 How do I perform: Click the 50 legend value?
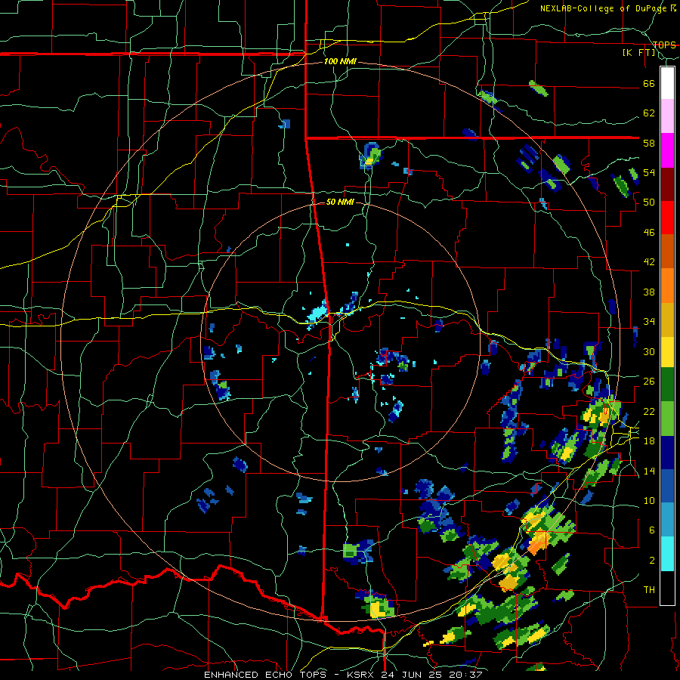tap(649, 202)
